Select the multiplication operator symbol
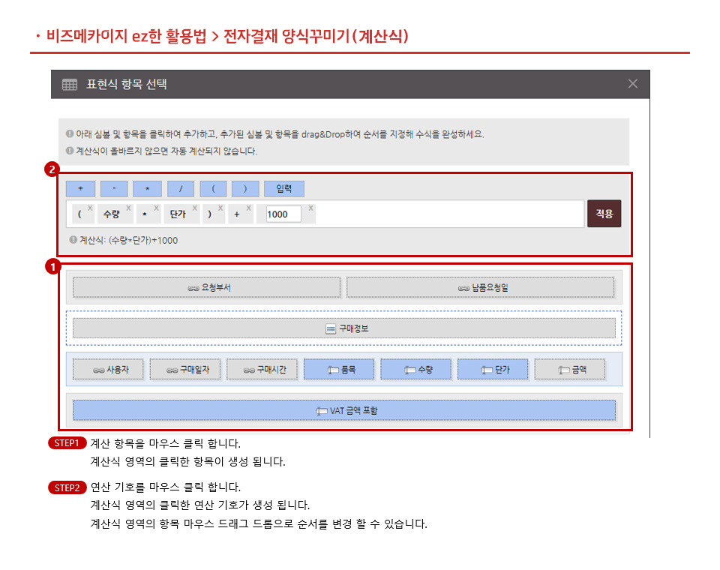720x570 pixels. [x=147, y=188]
